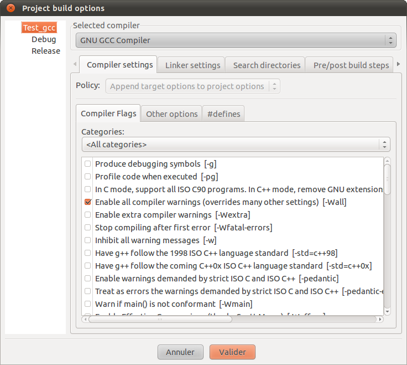Switch to the Linker settings tab
This screenshot has height=365, width=407.
[192, 65]
